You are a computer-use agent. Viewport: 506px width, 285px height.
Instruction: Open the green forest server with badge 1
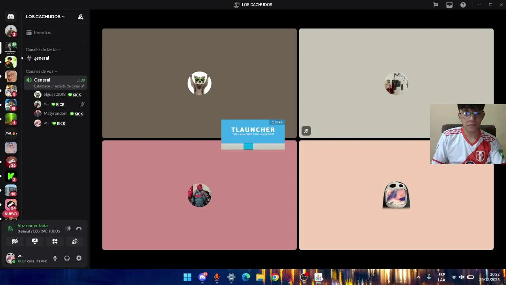[11, 119]
